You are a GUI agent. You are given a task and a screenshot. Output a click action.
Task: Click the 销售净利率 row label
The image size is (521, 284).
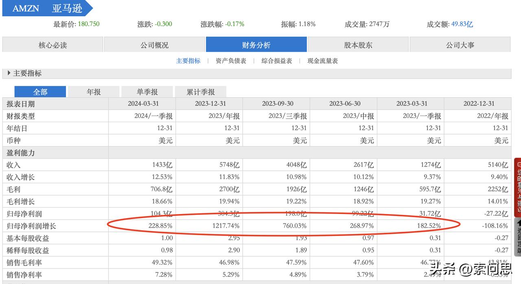pyautogui.click(x=24, y=275)
